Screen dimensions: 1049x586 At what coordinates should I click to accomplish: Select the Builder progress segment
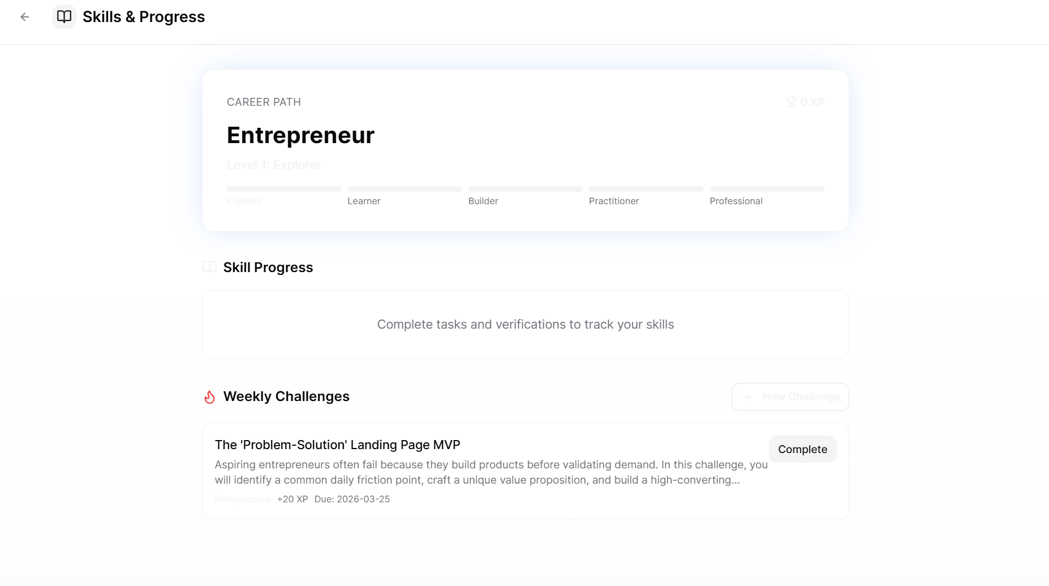tap(526, 189)
